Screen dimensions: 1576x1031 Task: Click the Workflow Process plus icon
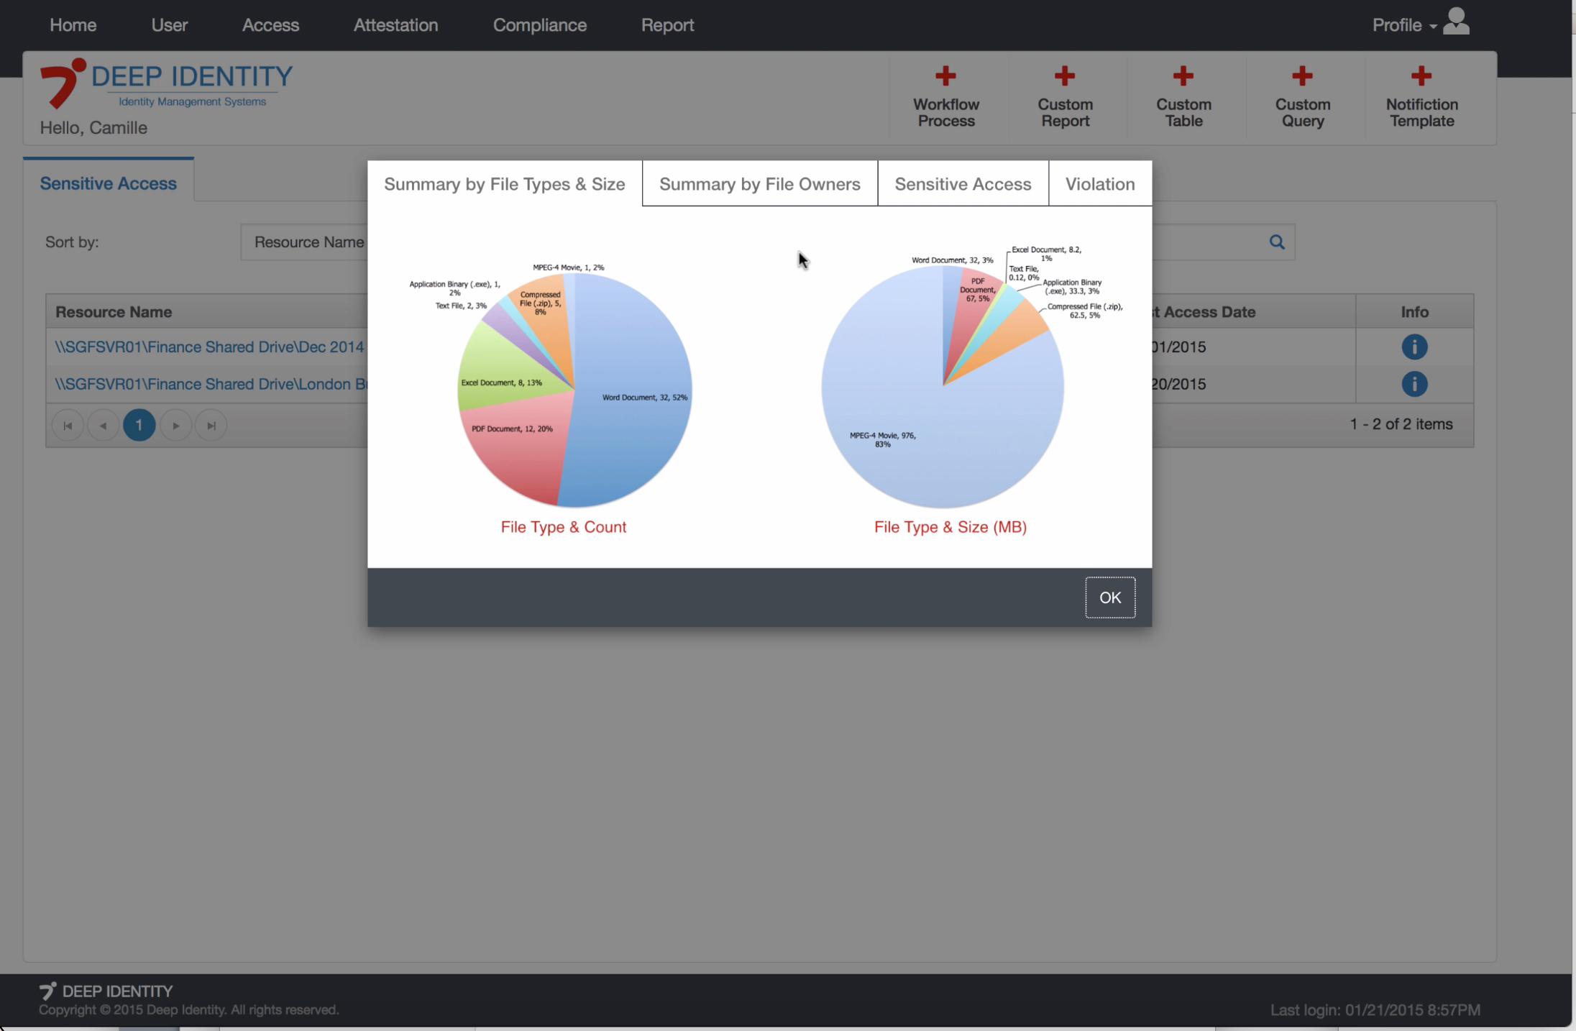[x=945, y=75]
